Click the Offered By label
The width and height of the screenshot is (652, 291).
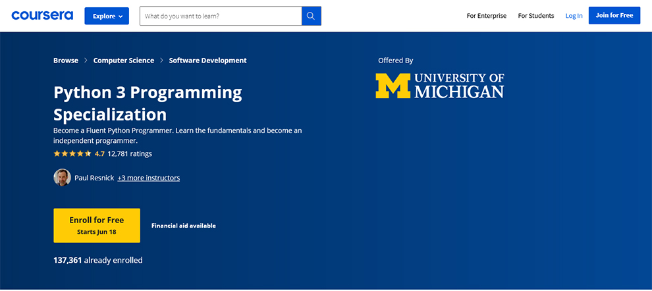pyautogui.click(x=395, y=61)
